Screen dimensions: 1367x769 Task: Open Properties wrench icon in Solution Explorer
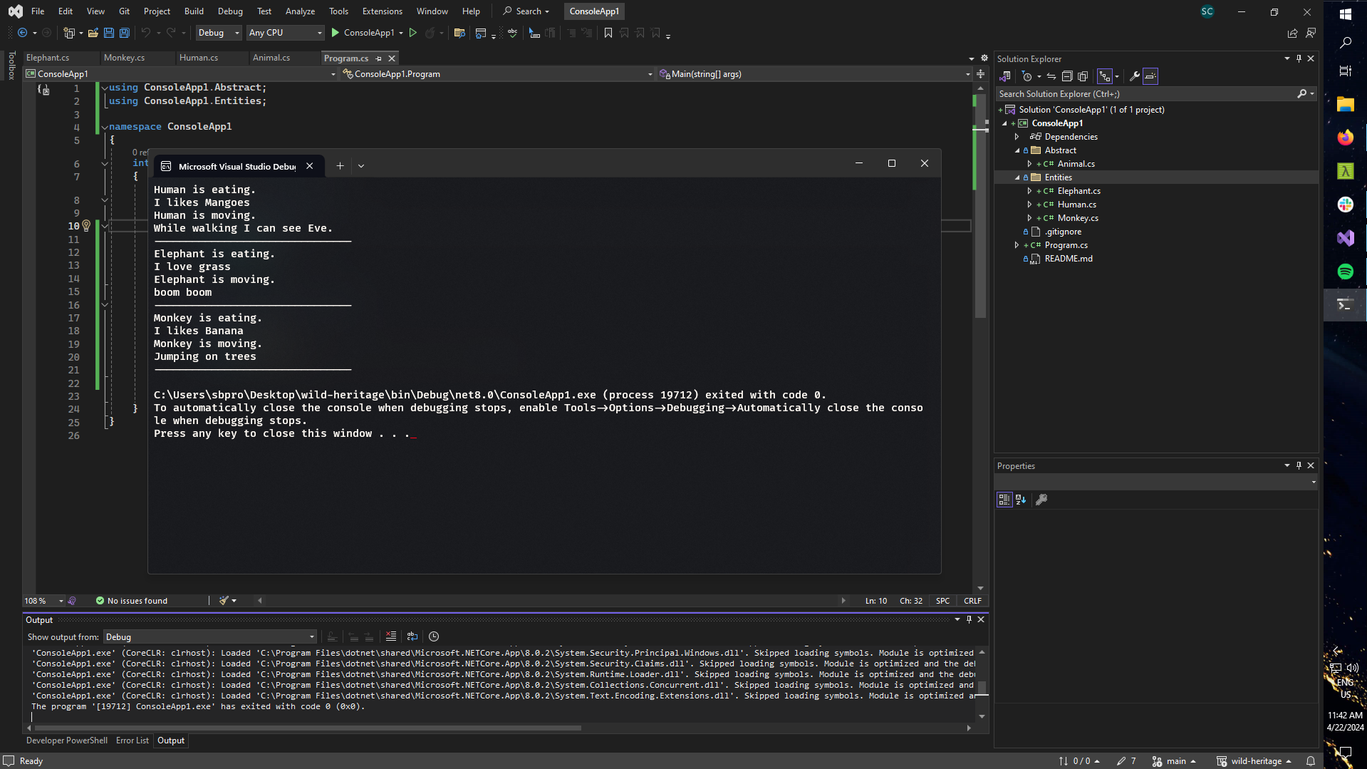point(1134,76)
